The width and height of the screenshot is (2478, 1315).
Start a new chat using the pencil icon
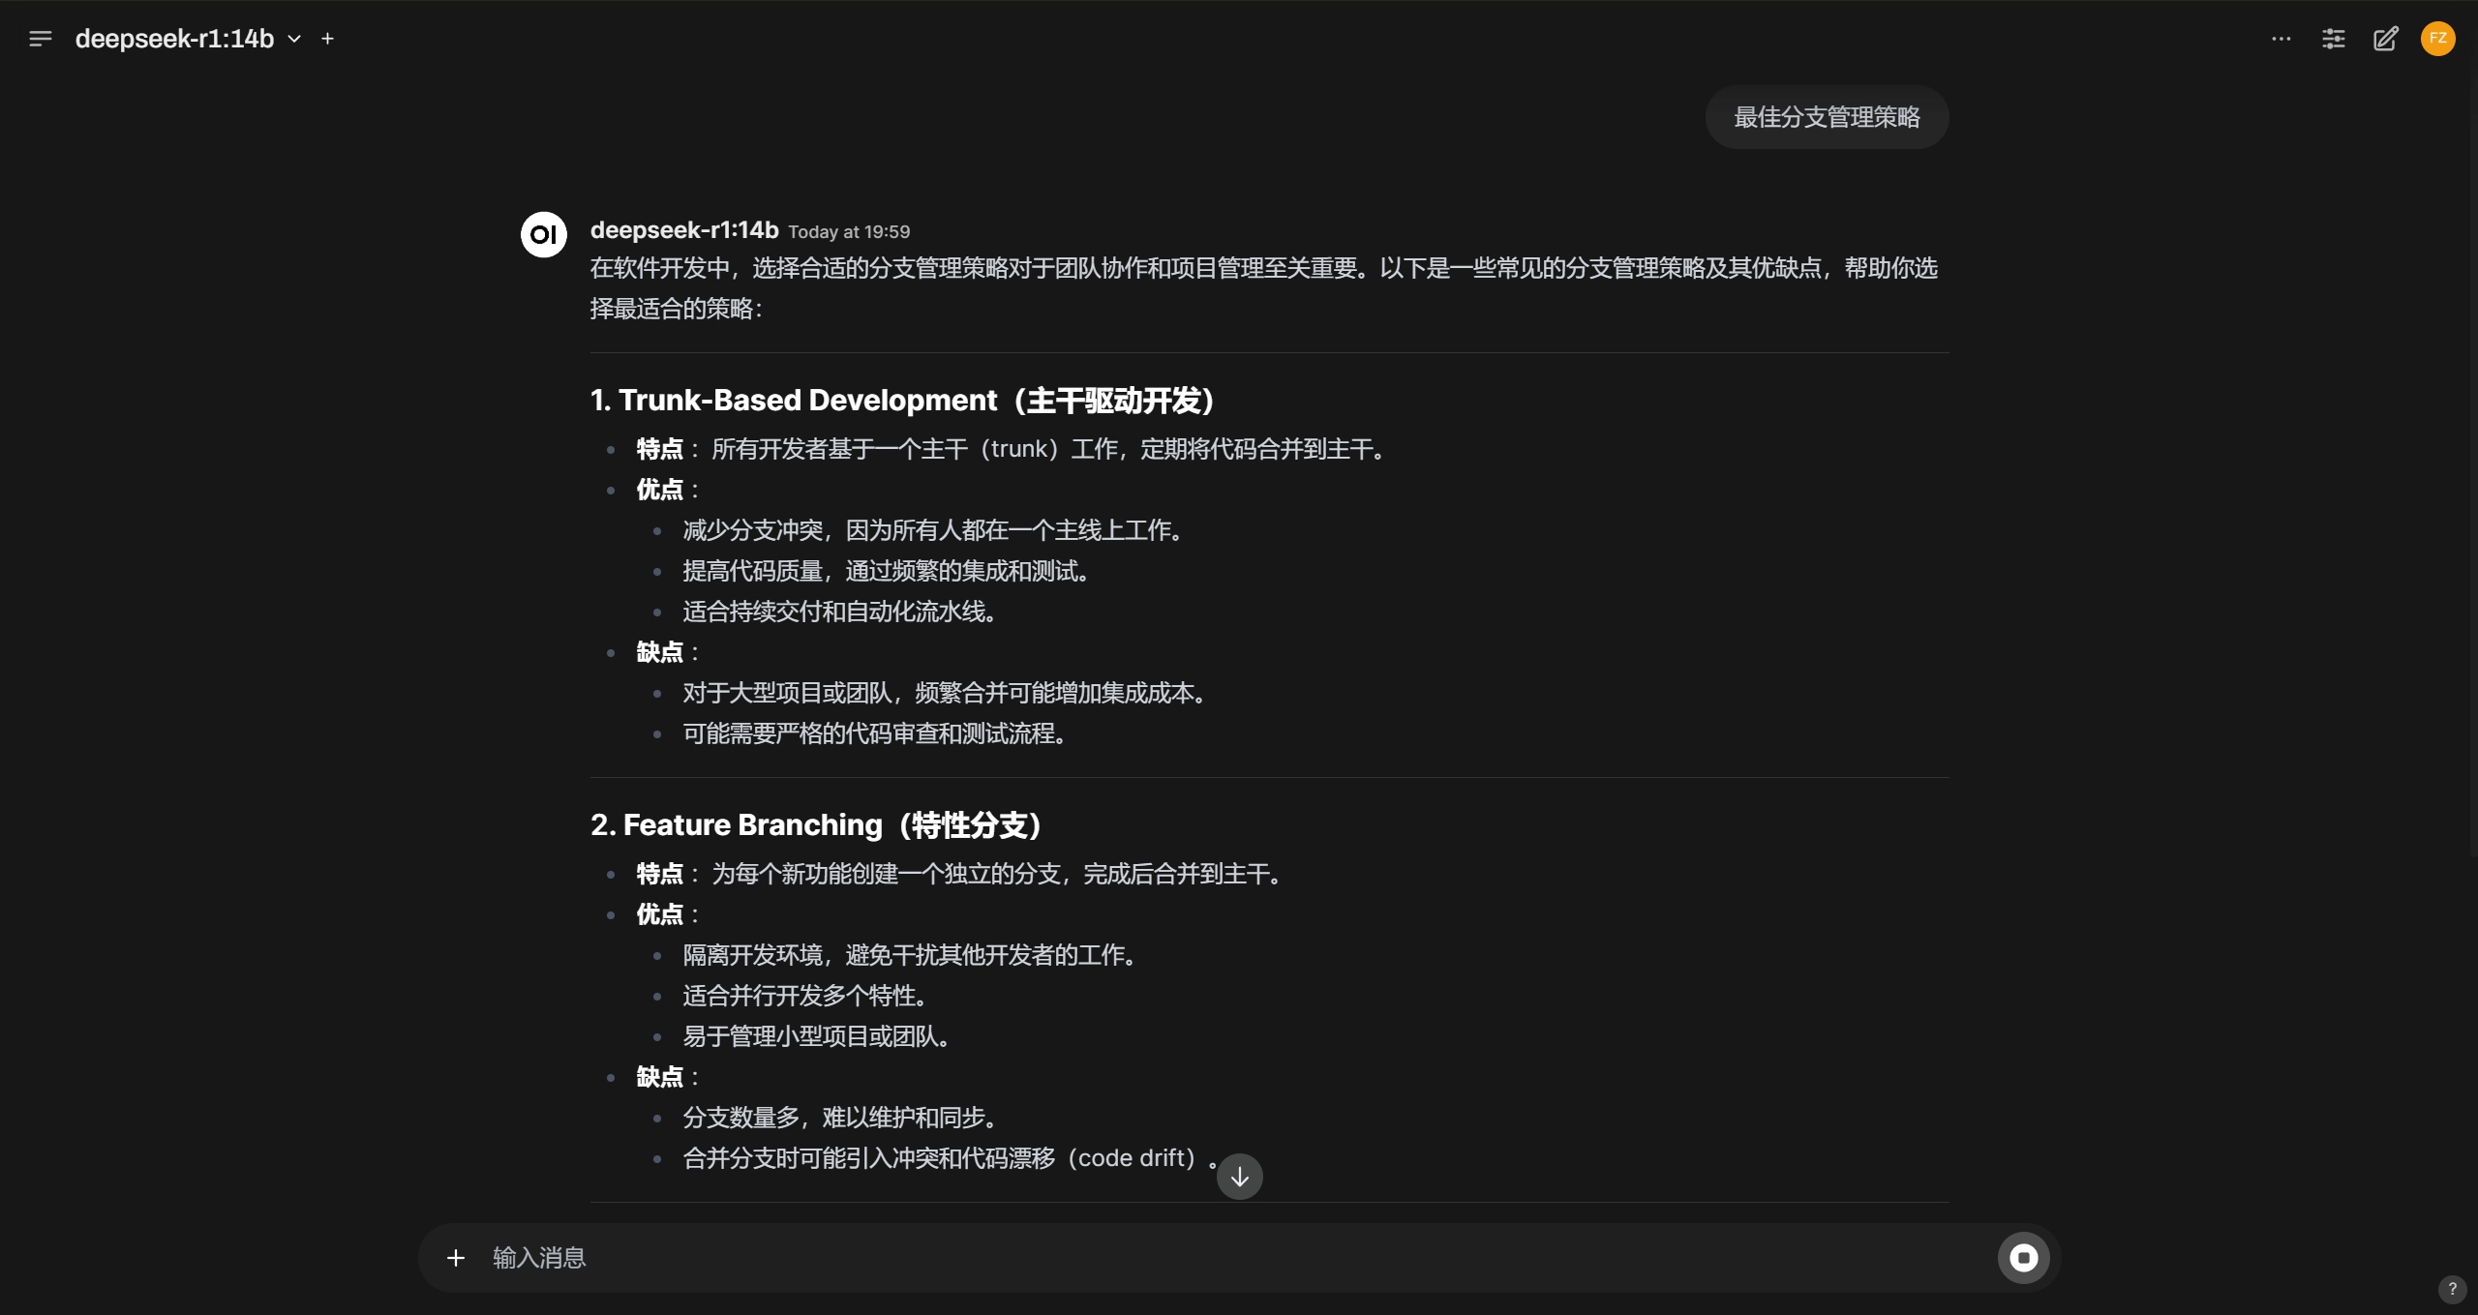2386,39
